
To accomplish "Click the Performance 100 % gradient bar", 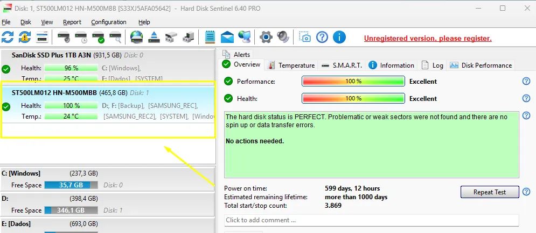I will tap(353, 82).
